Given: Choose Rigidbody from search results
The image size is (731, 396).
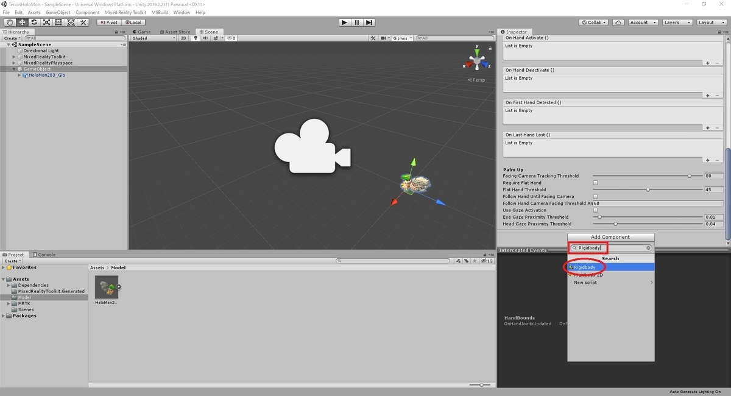Looking at the screenshot, I should [x=610, y=267].
